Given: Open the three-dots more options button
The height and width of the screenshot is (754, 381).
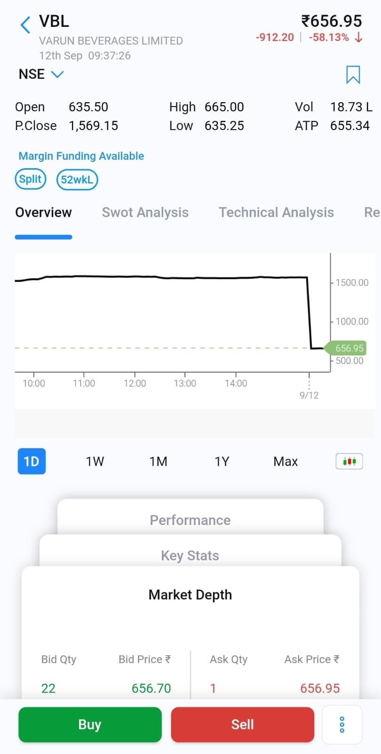Looking at the screenshot, I should point(342,724).
